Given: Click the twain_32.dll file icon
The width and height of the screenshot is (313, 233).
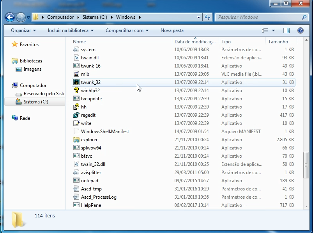Looking at the screenshot, I should click(76, 164).
